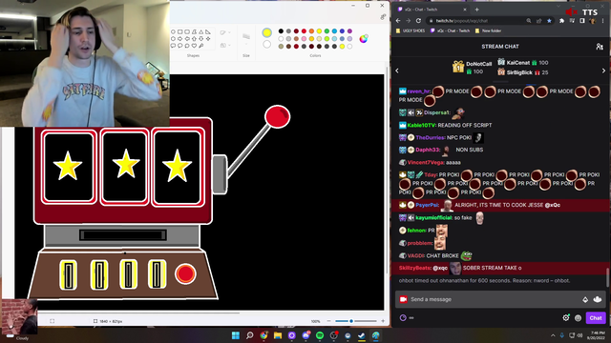Screen dimensions: 611x343
Task: Open chat settings gear
Action: pyautogui.click(x=566, y=317)
